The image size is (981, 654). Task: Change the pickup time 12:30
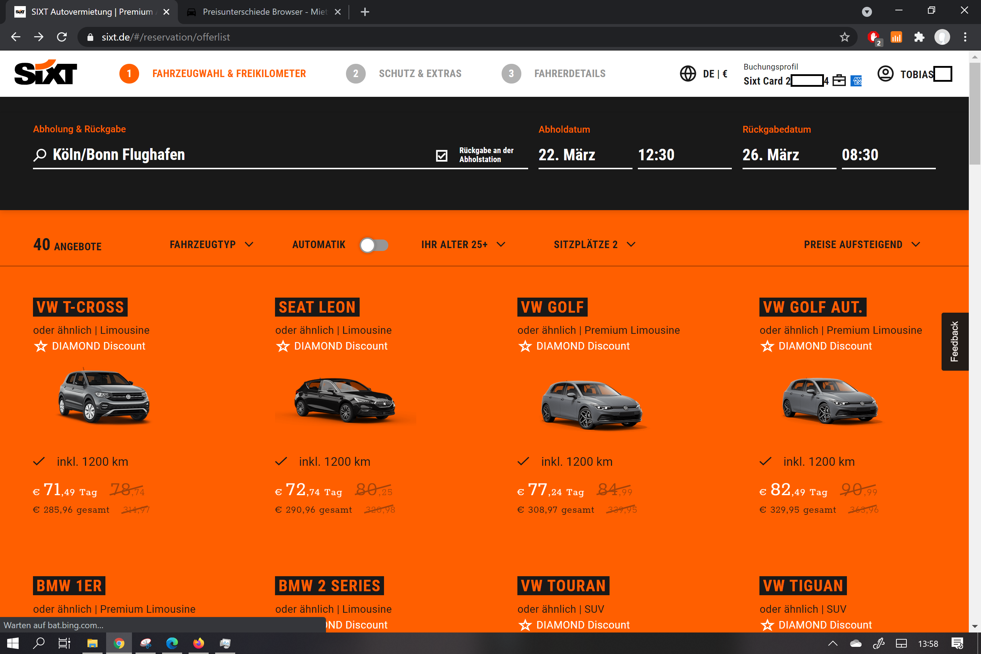[x=684, y=155]
